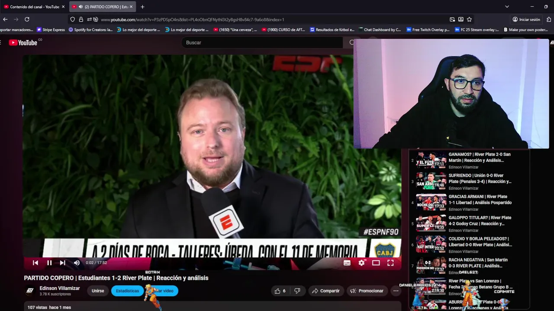
Task: Open COLIDIO Y BORJA PELEADOS? video title
Action: (x=480, y=242)
